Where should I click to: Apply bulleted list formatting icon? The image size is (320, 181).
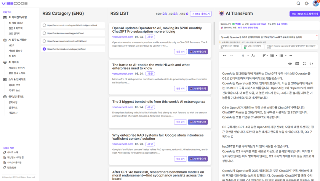(281, 55)
